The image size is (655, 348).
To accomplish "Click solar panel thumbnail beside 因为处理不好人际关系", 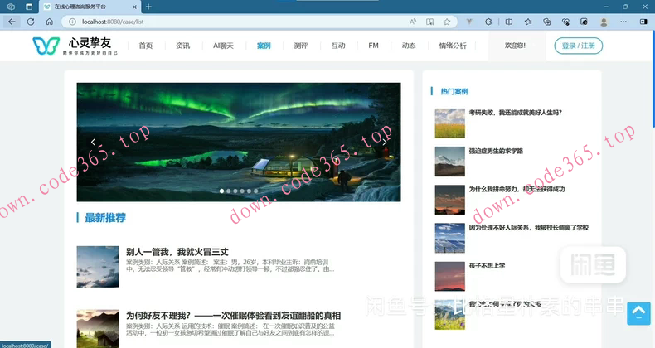I will coord(450,238).
